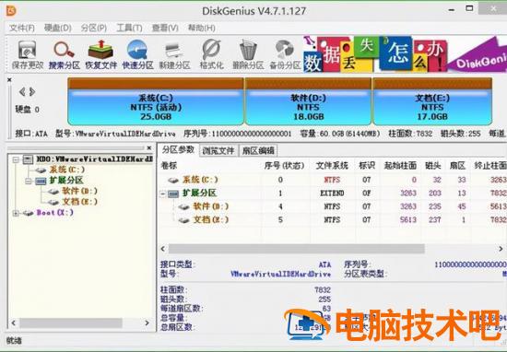507x352 pixels.
Task: Open the 分区(P) menu
Action: pyautogui.click(x=94, y=29)
